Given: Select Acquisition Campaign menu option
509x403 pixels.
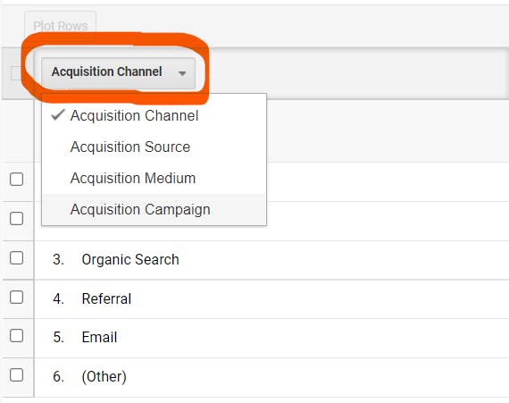Looking at the screenshot, I should point(154,209).
